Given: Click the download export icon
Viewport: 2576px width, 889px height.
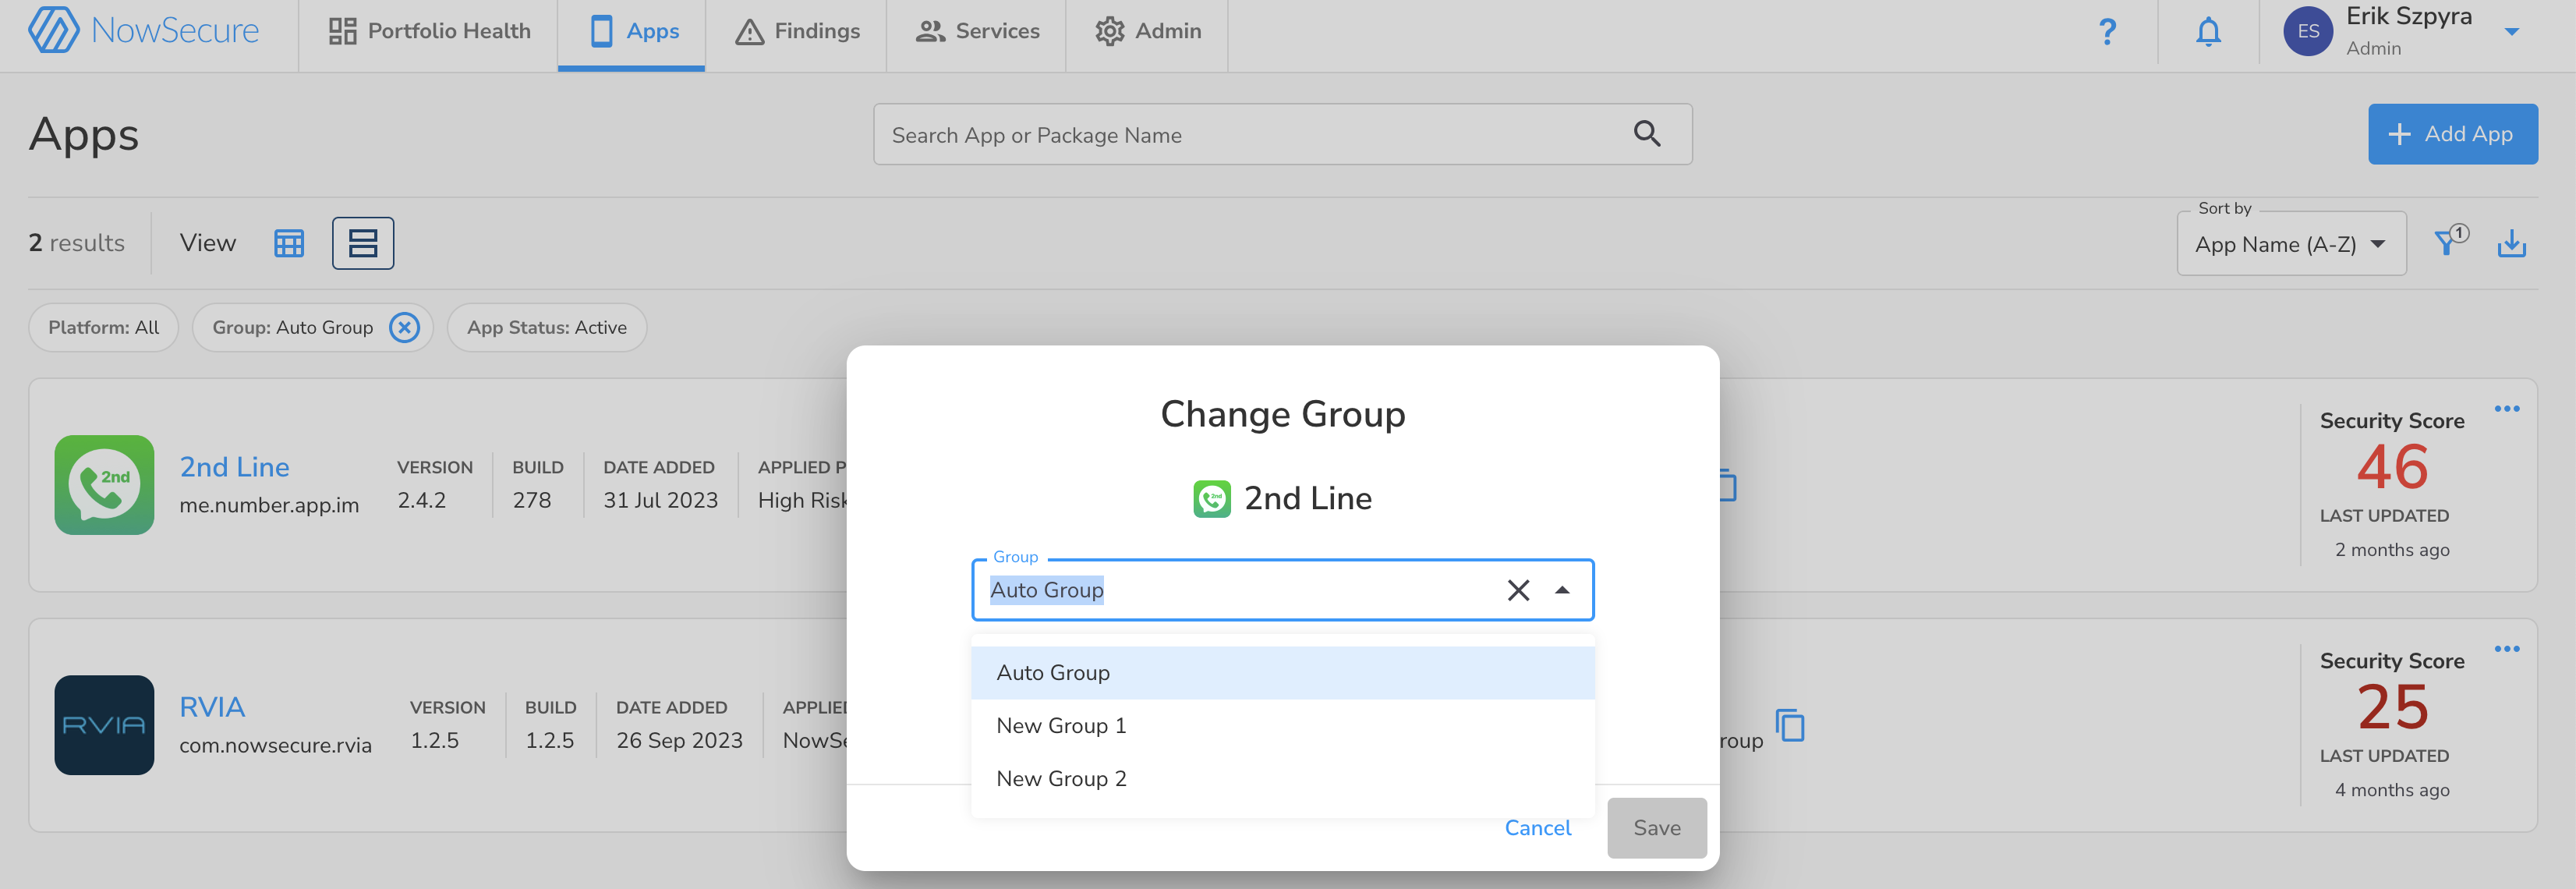Looking at the screenshot, I should [2512, 243].
